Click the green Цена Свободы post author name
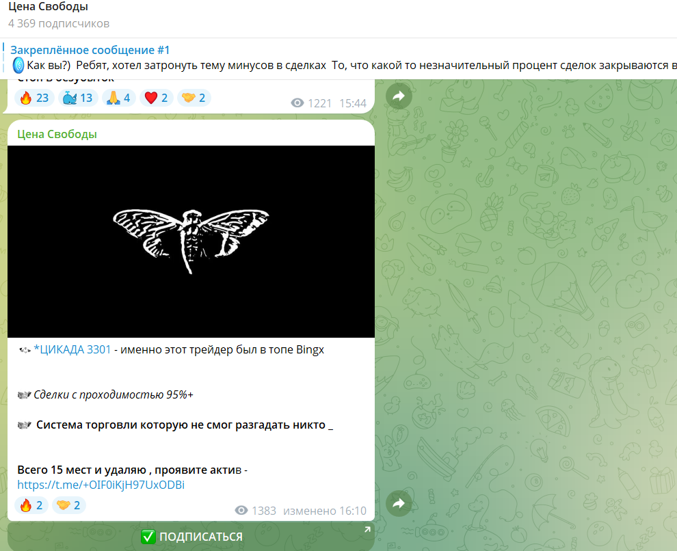 (x=57, y=134)
